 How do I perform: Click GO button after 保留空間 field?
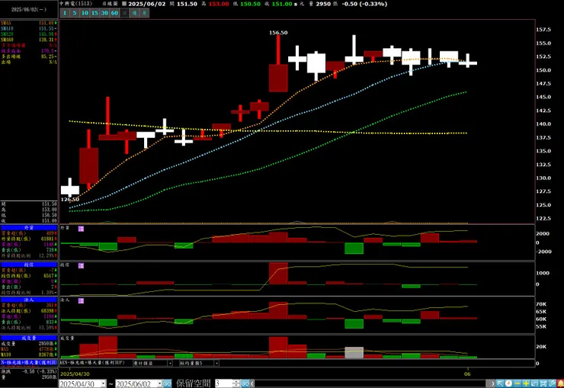[245, 383]
